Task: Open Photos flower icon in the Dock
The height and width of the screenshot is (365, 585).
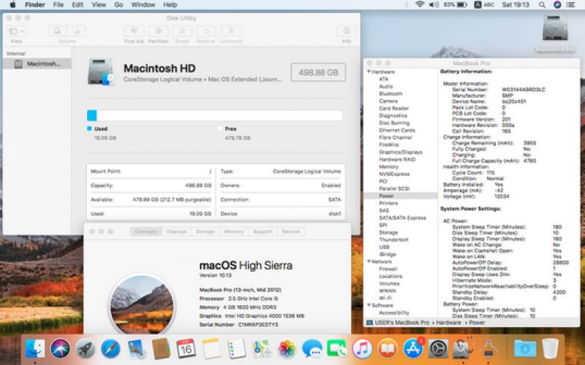Action: 287,349
